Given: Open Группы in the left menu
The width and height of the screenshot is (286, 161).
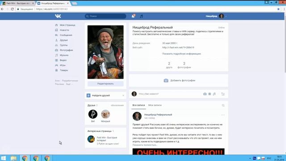Looking at the screenshot, I should (63, 45).
